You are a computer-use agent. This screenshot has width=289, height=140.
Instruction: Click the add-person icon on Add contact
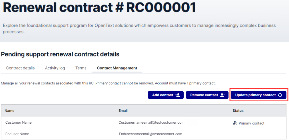pos(177,95)
